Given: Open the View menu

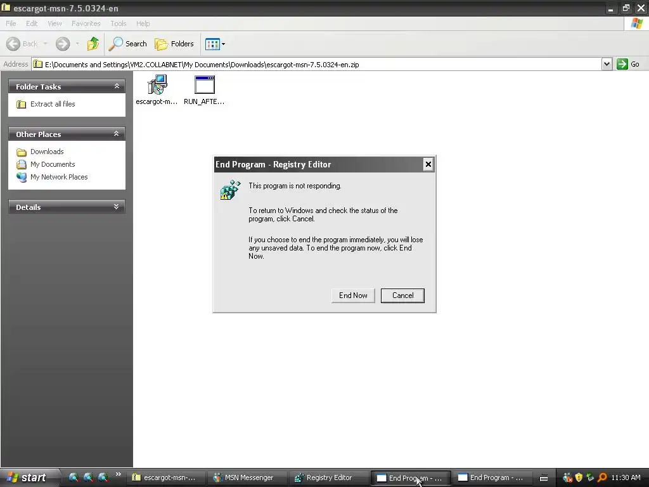Looking at the screenshot, I should (x=55, y=23).
